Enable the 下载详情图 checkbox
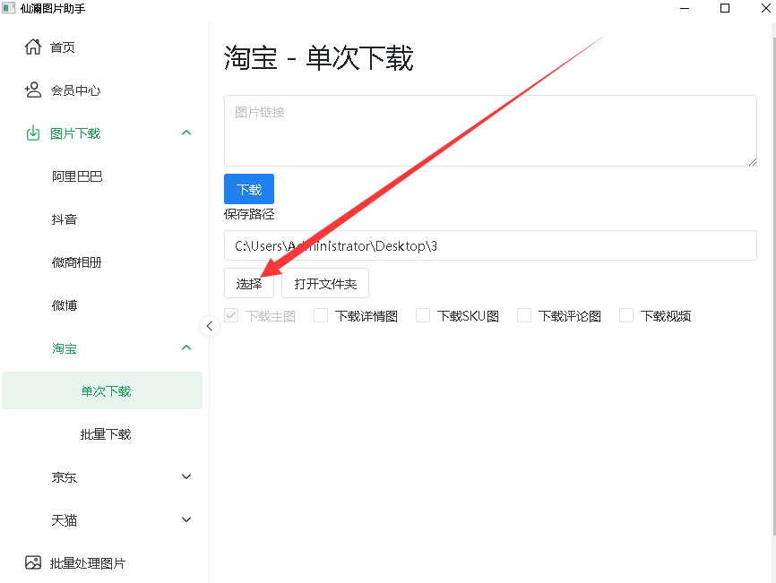776x583 pixels. tap(321, 315)
